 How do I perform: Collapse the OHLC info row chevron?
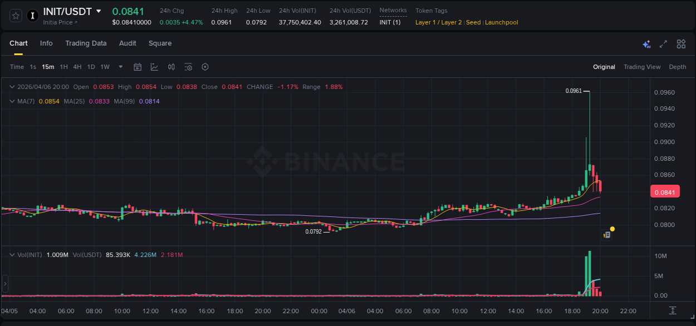point(12,87)
